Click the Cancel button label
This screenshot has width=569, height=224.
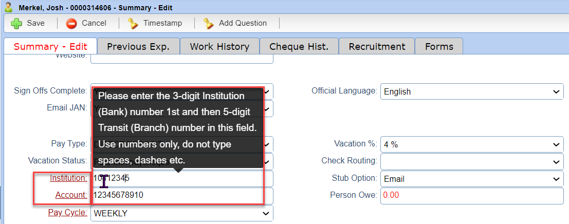tap(94, 23)
